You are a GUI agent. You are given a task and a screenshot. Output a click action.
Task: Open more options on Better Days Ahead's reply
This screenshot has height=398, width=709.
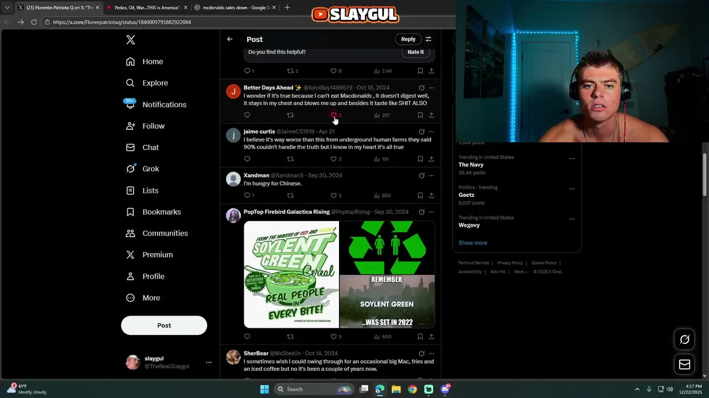(431, 87)
